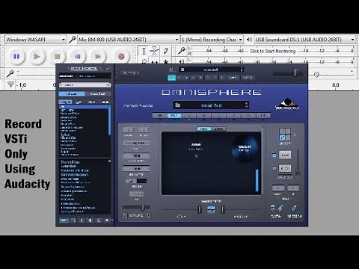Click the Utility button in the Omnisphere header
Screen dimensions: 359x269
point(129,73)
